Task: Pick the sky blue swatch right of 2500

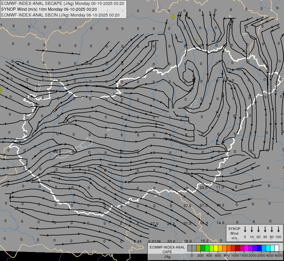Action: pyautogui.click(x=264, y=248)
